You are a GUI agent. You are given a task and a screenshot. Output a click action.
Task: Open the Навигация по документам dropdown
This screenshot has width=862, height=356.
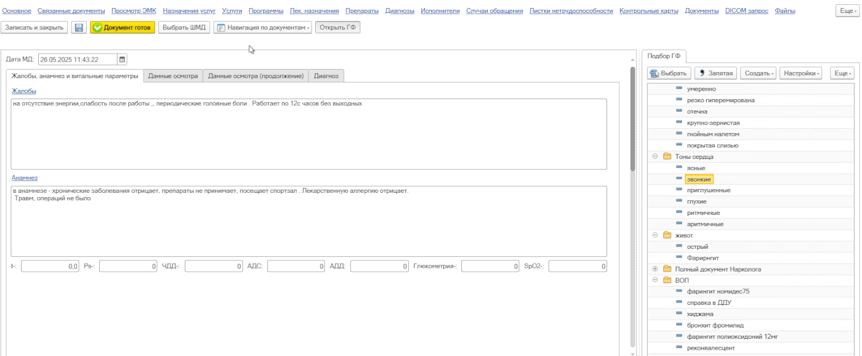(x=263, y=28)
